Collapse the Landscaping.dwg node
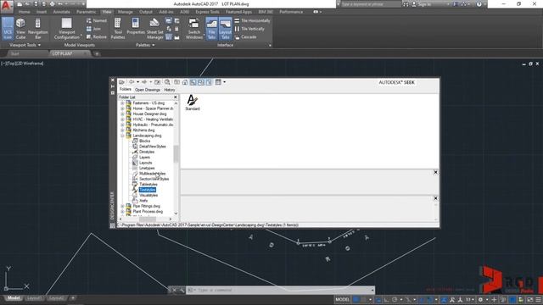The image size is (543, 305). (122, 136)
